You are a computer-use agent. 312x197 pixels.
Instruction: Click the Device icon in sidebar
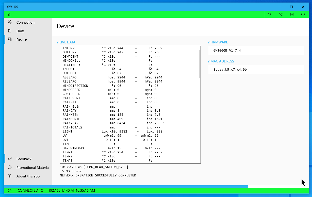click(x=10, y=40)
